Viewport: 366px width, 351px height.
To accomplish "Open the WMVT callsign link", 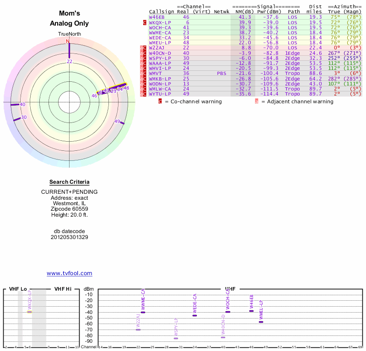I will click(156, 73).
